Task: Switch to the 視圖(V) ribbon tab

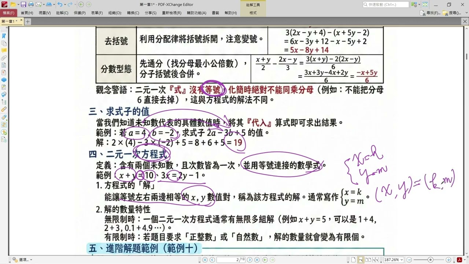Action: coord(45,13)
